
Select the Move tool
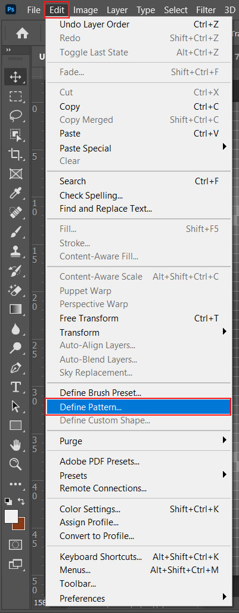pyautogui.click(x=15, y=76)
